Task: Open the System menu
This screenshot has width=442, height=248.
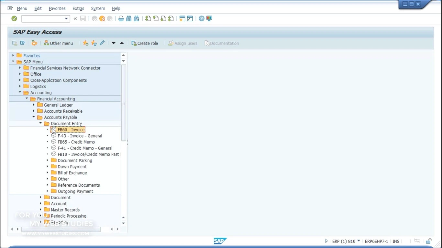Action: click(x=98, y=8)
